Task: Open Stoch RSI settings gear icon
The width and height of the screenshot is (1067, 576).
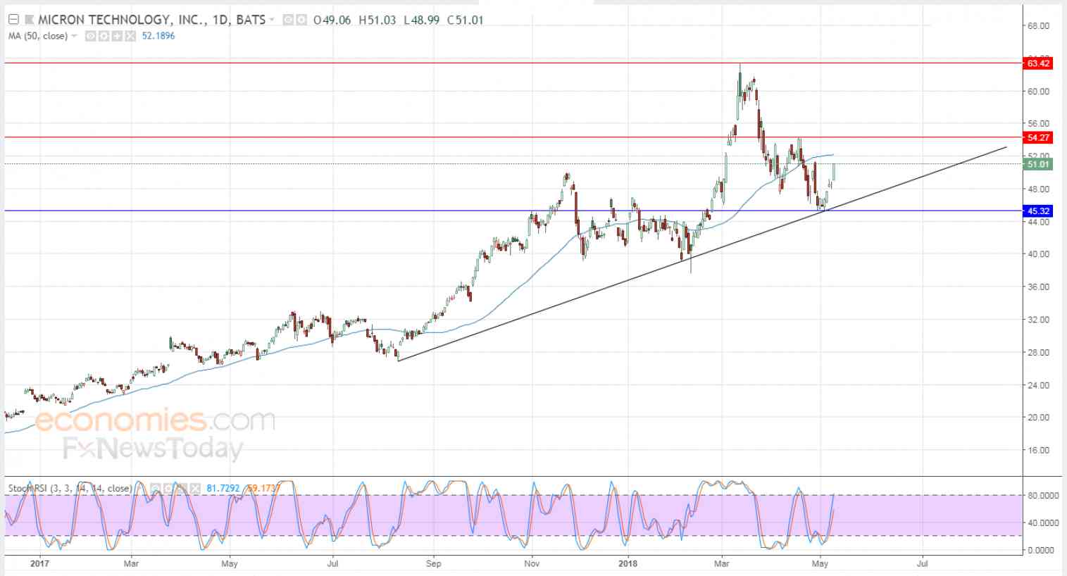Action: pyautogui.click(x=168, y=488)
